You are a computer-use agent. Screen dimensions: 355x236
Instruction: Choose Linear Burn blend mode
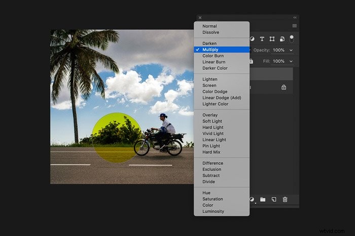[x=222, y=62]
